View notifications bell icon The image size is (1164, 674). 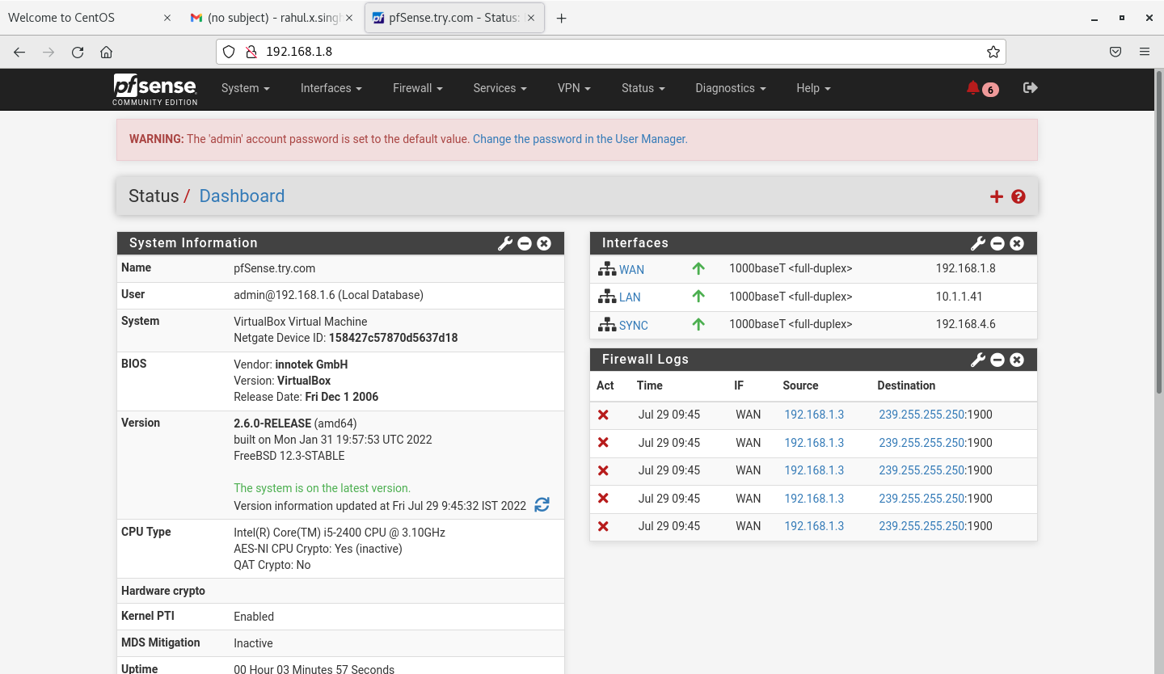pos(973,88)
